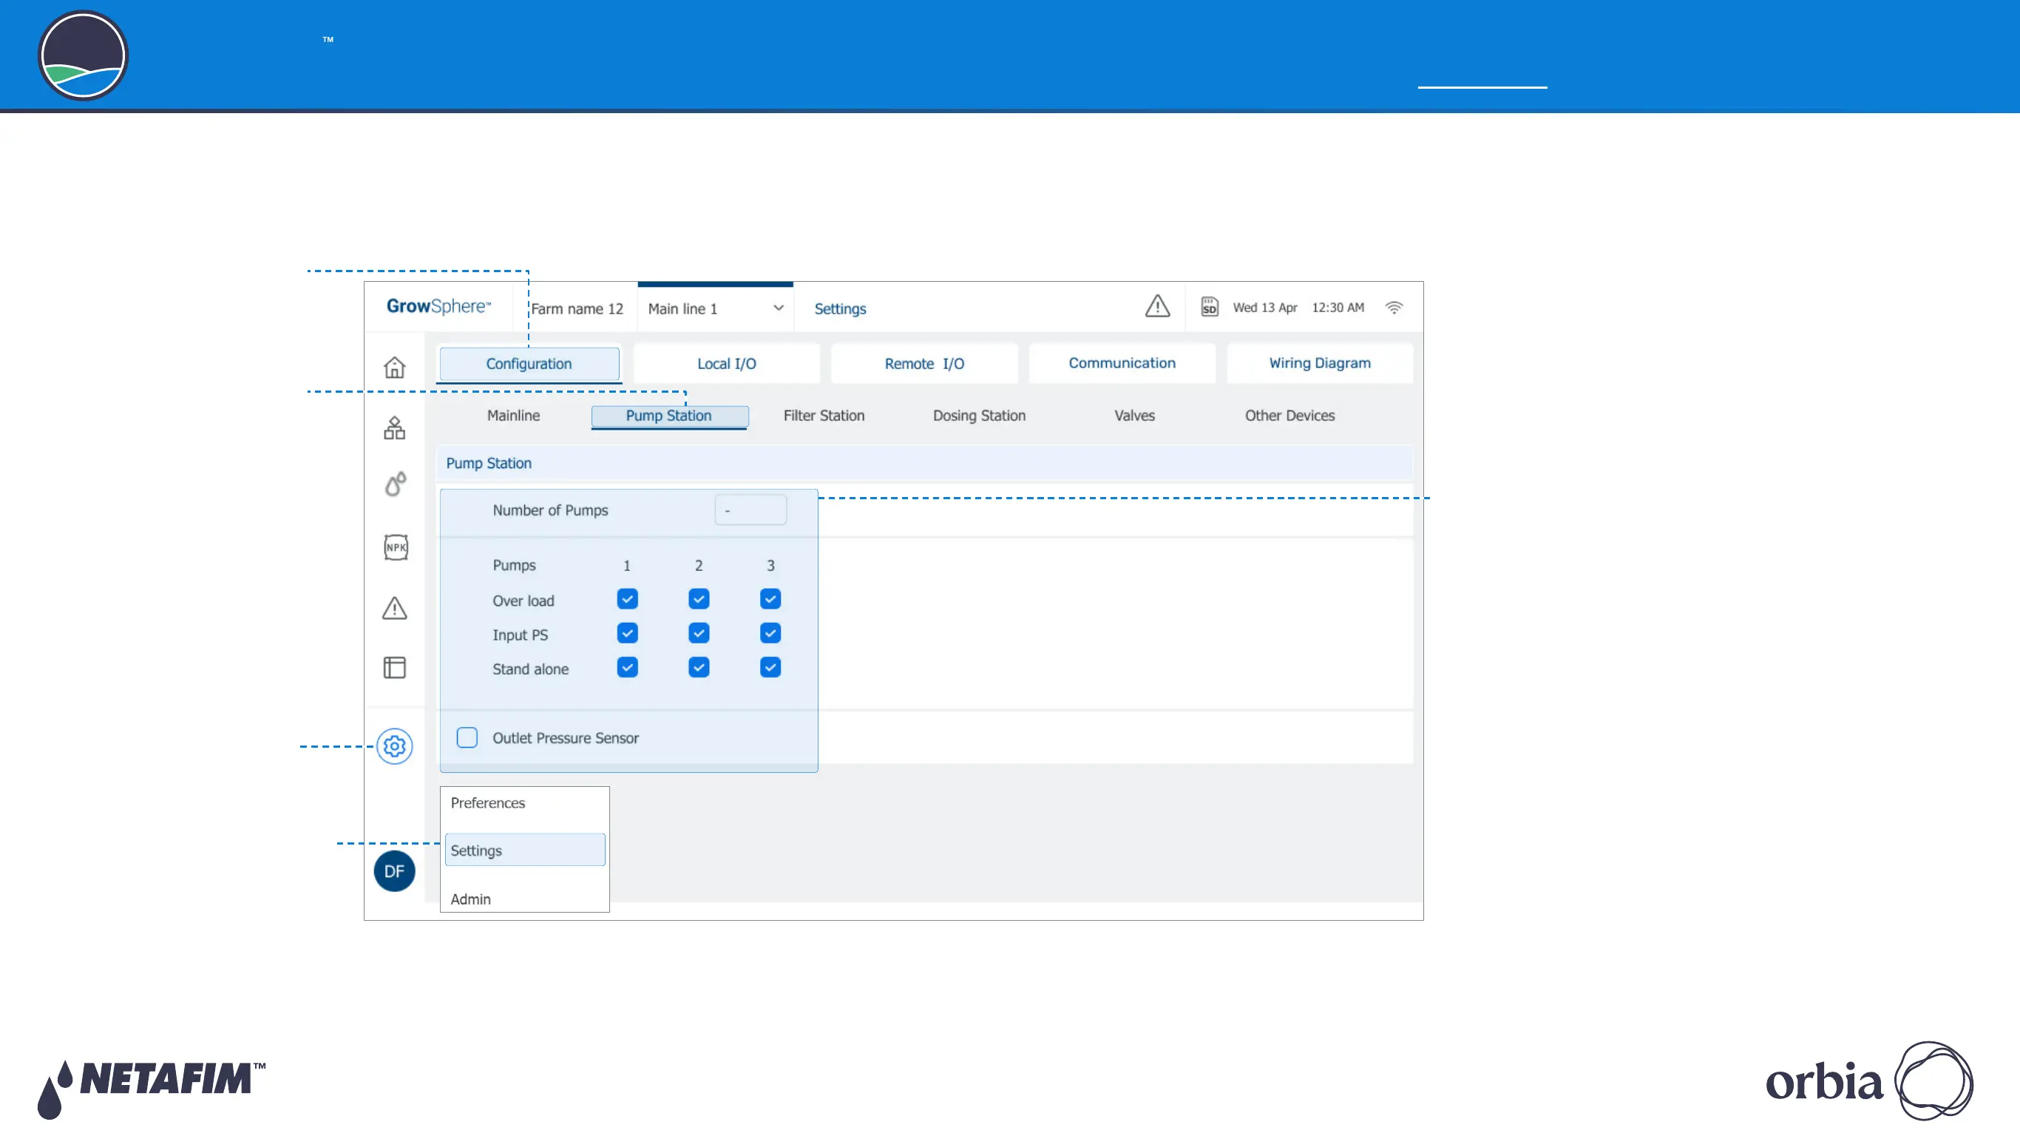Toggle Stand alone checkbox for pump 1
The height and width of the screenshot is (1136, 2020).
(627, 668)
